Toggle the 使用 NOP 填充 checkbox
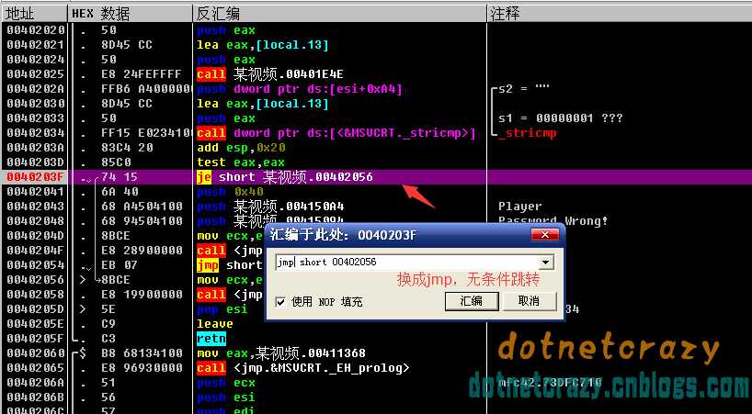This screenshot has width=752, height=414. (280, 302)
